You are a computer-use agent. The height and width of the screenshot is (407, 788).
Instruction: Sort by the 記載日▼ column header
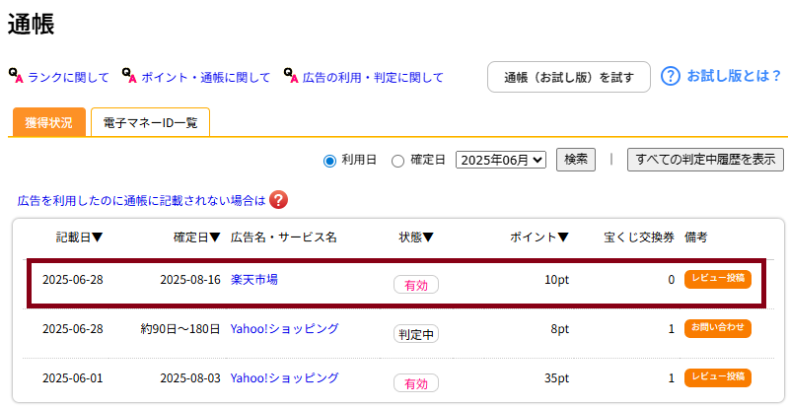point(80,237)
